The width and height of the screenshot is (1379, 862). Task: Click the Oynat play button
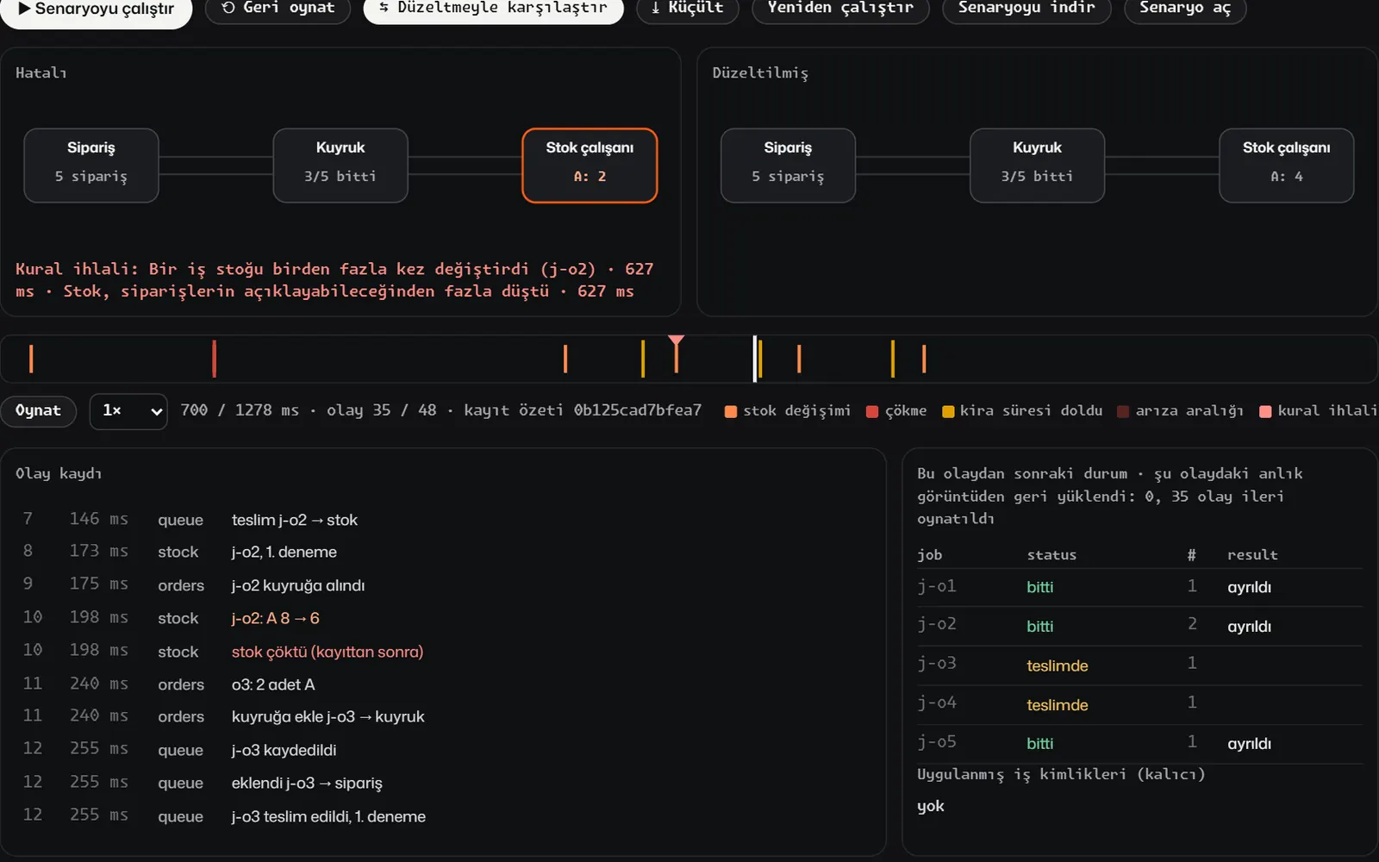pos(38,411)
